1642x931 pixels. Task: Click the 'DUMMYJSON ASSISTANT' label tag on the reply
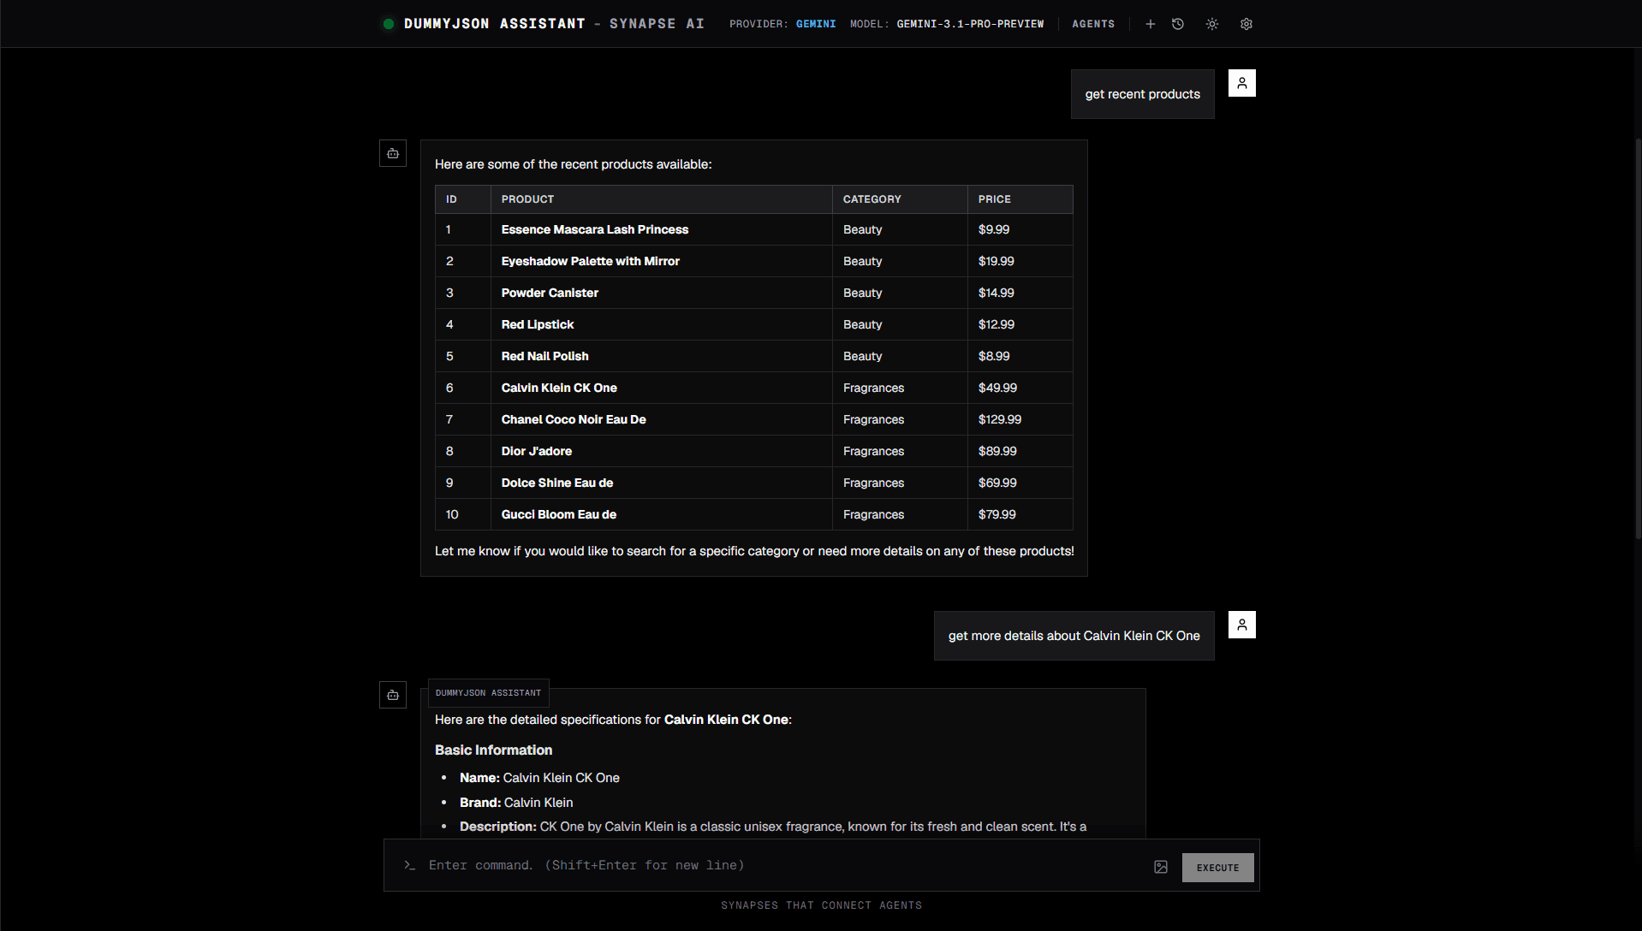(488, 693)
